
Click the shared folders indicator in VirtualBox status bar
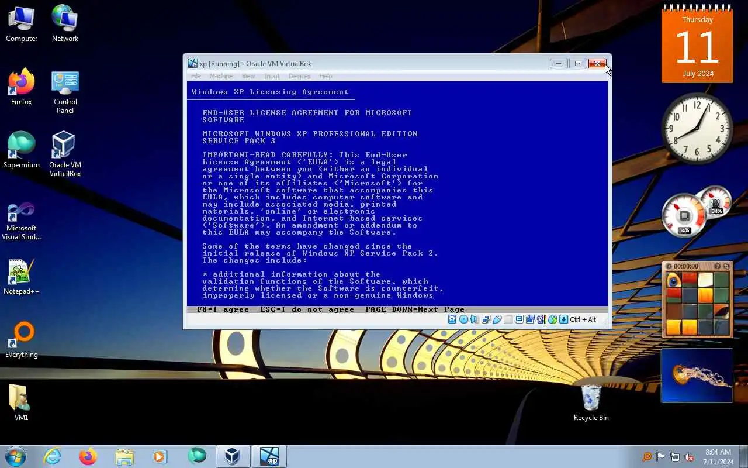click(x=508, y=319)
